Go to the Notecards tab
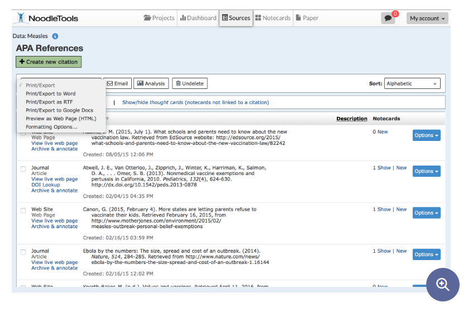Image resolution: width=468 pixels, height=316 pixels. click(x=273, y=18)
